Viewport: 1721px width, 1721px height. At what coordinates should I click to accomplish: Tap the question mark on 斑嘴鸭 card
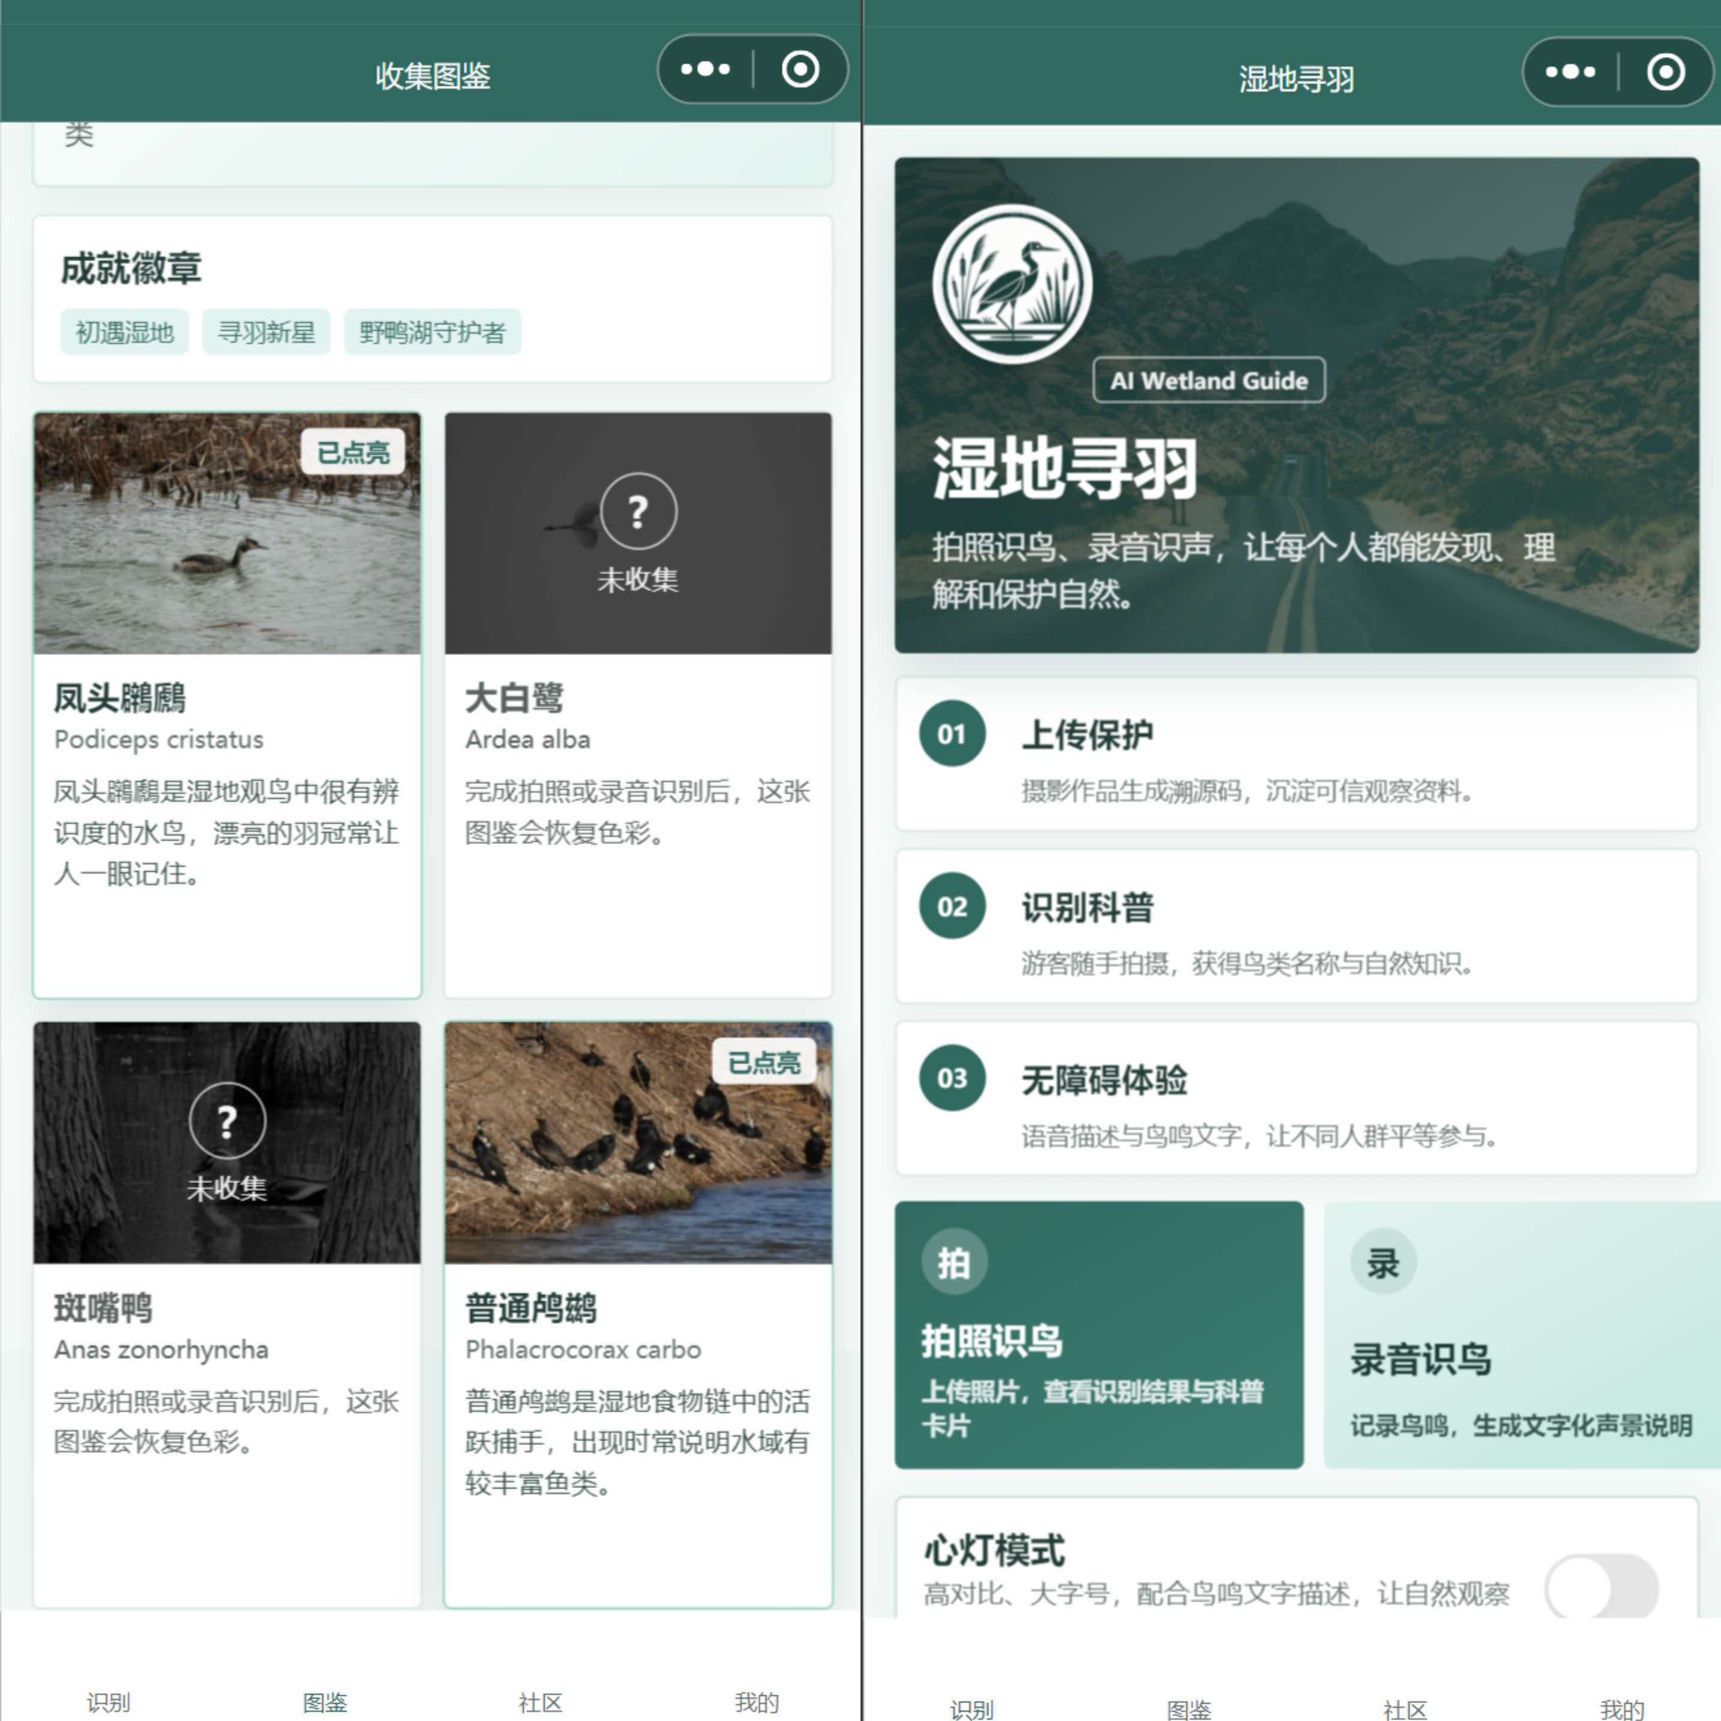tap(227, 1120)
